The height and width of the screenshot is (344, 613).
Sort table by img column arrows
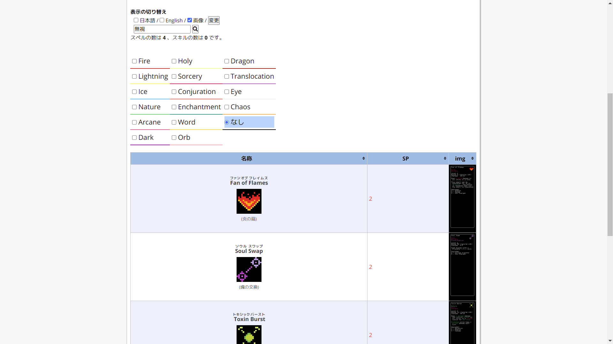coord(472,158)
